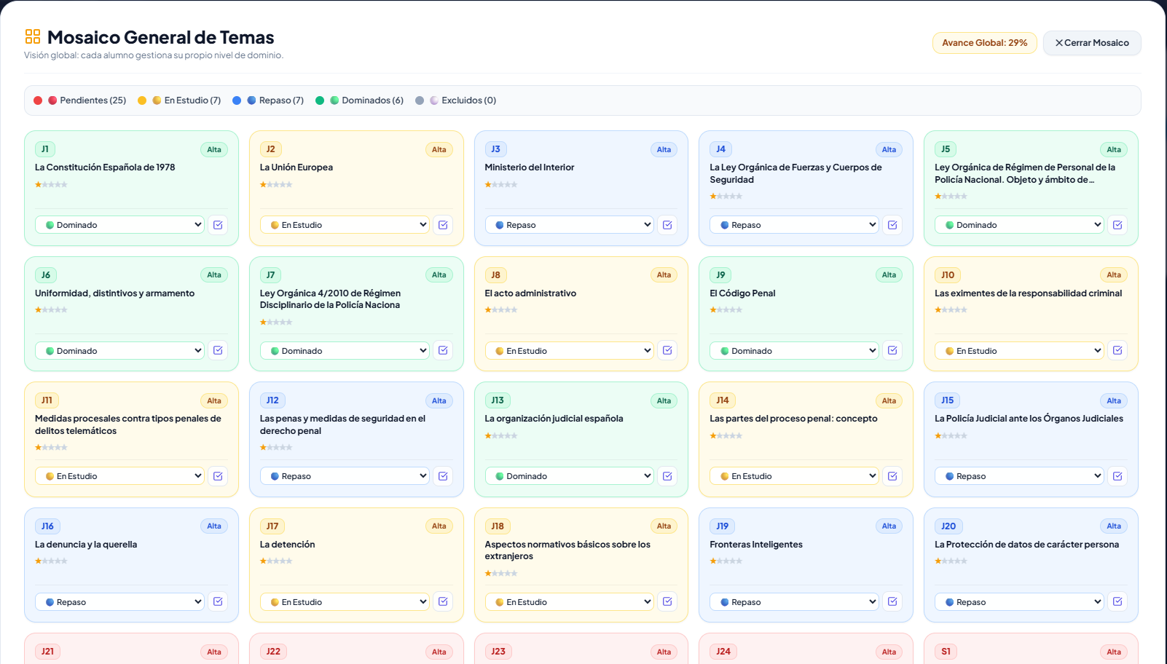Viewport: 1167px width, 664px height.
Task: Click the edit icon on card J2
Action: point(443,225)
